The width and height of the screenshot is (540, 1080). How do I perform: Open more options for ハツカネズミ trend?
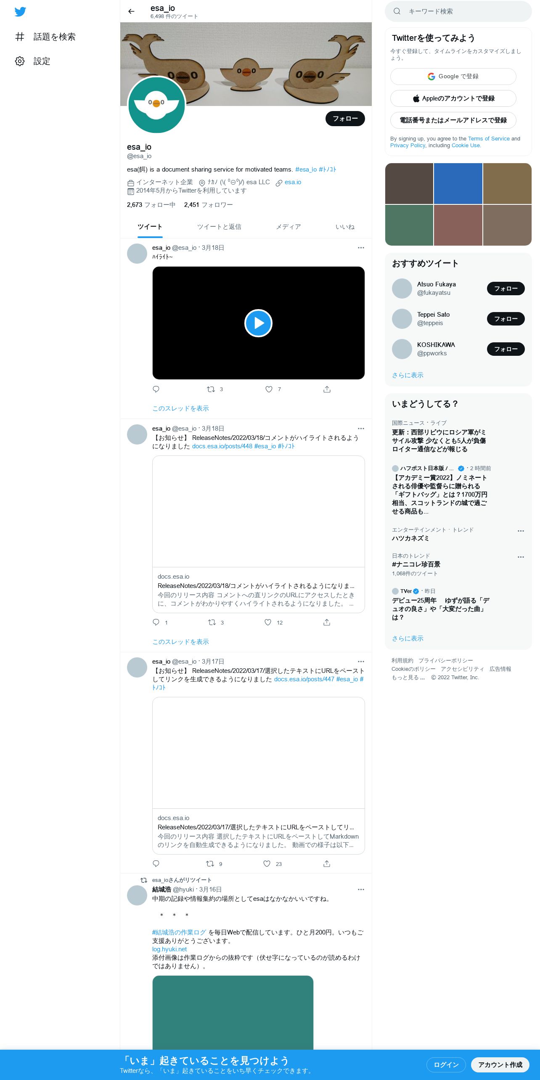[521, 531]
